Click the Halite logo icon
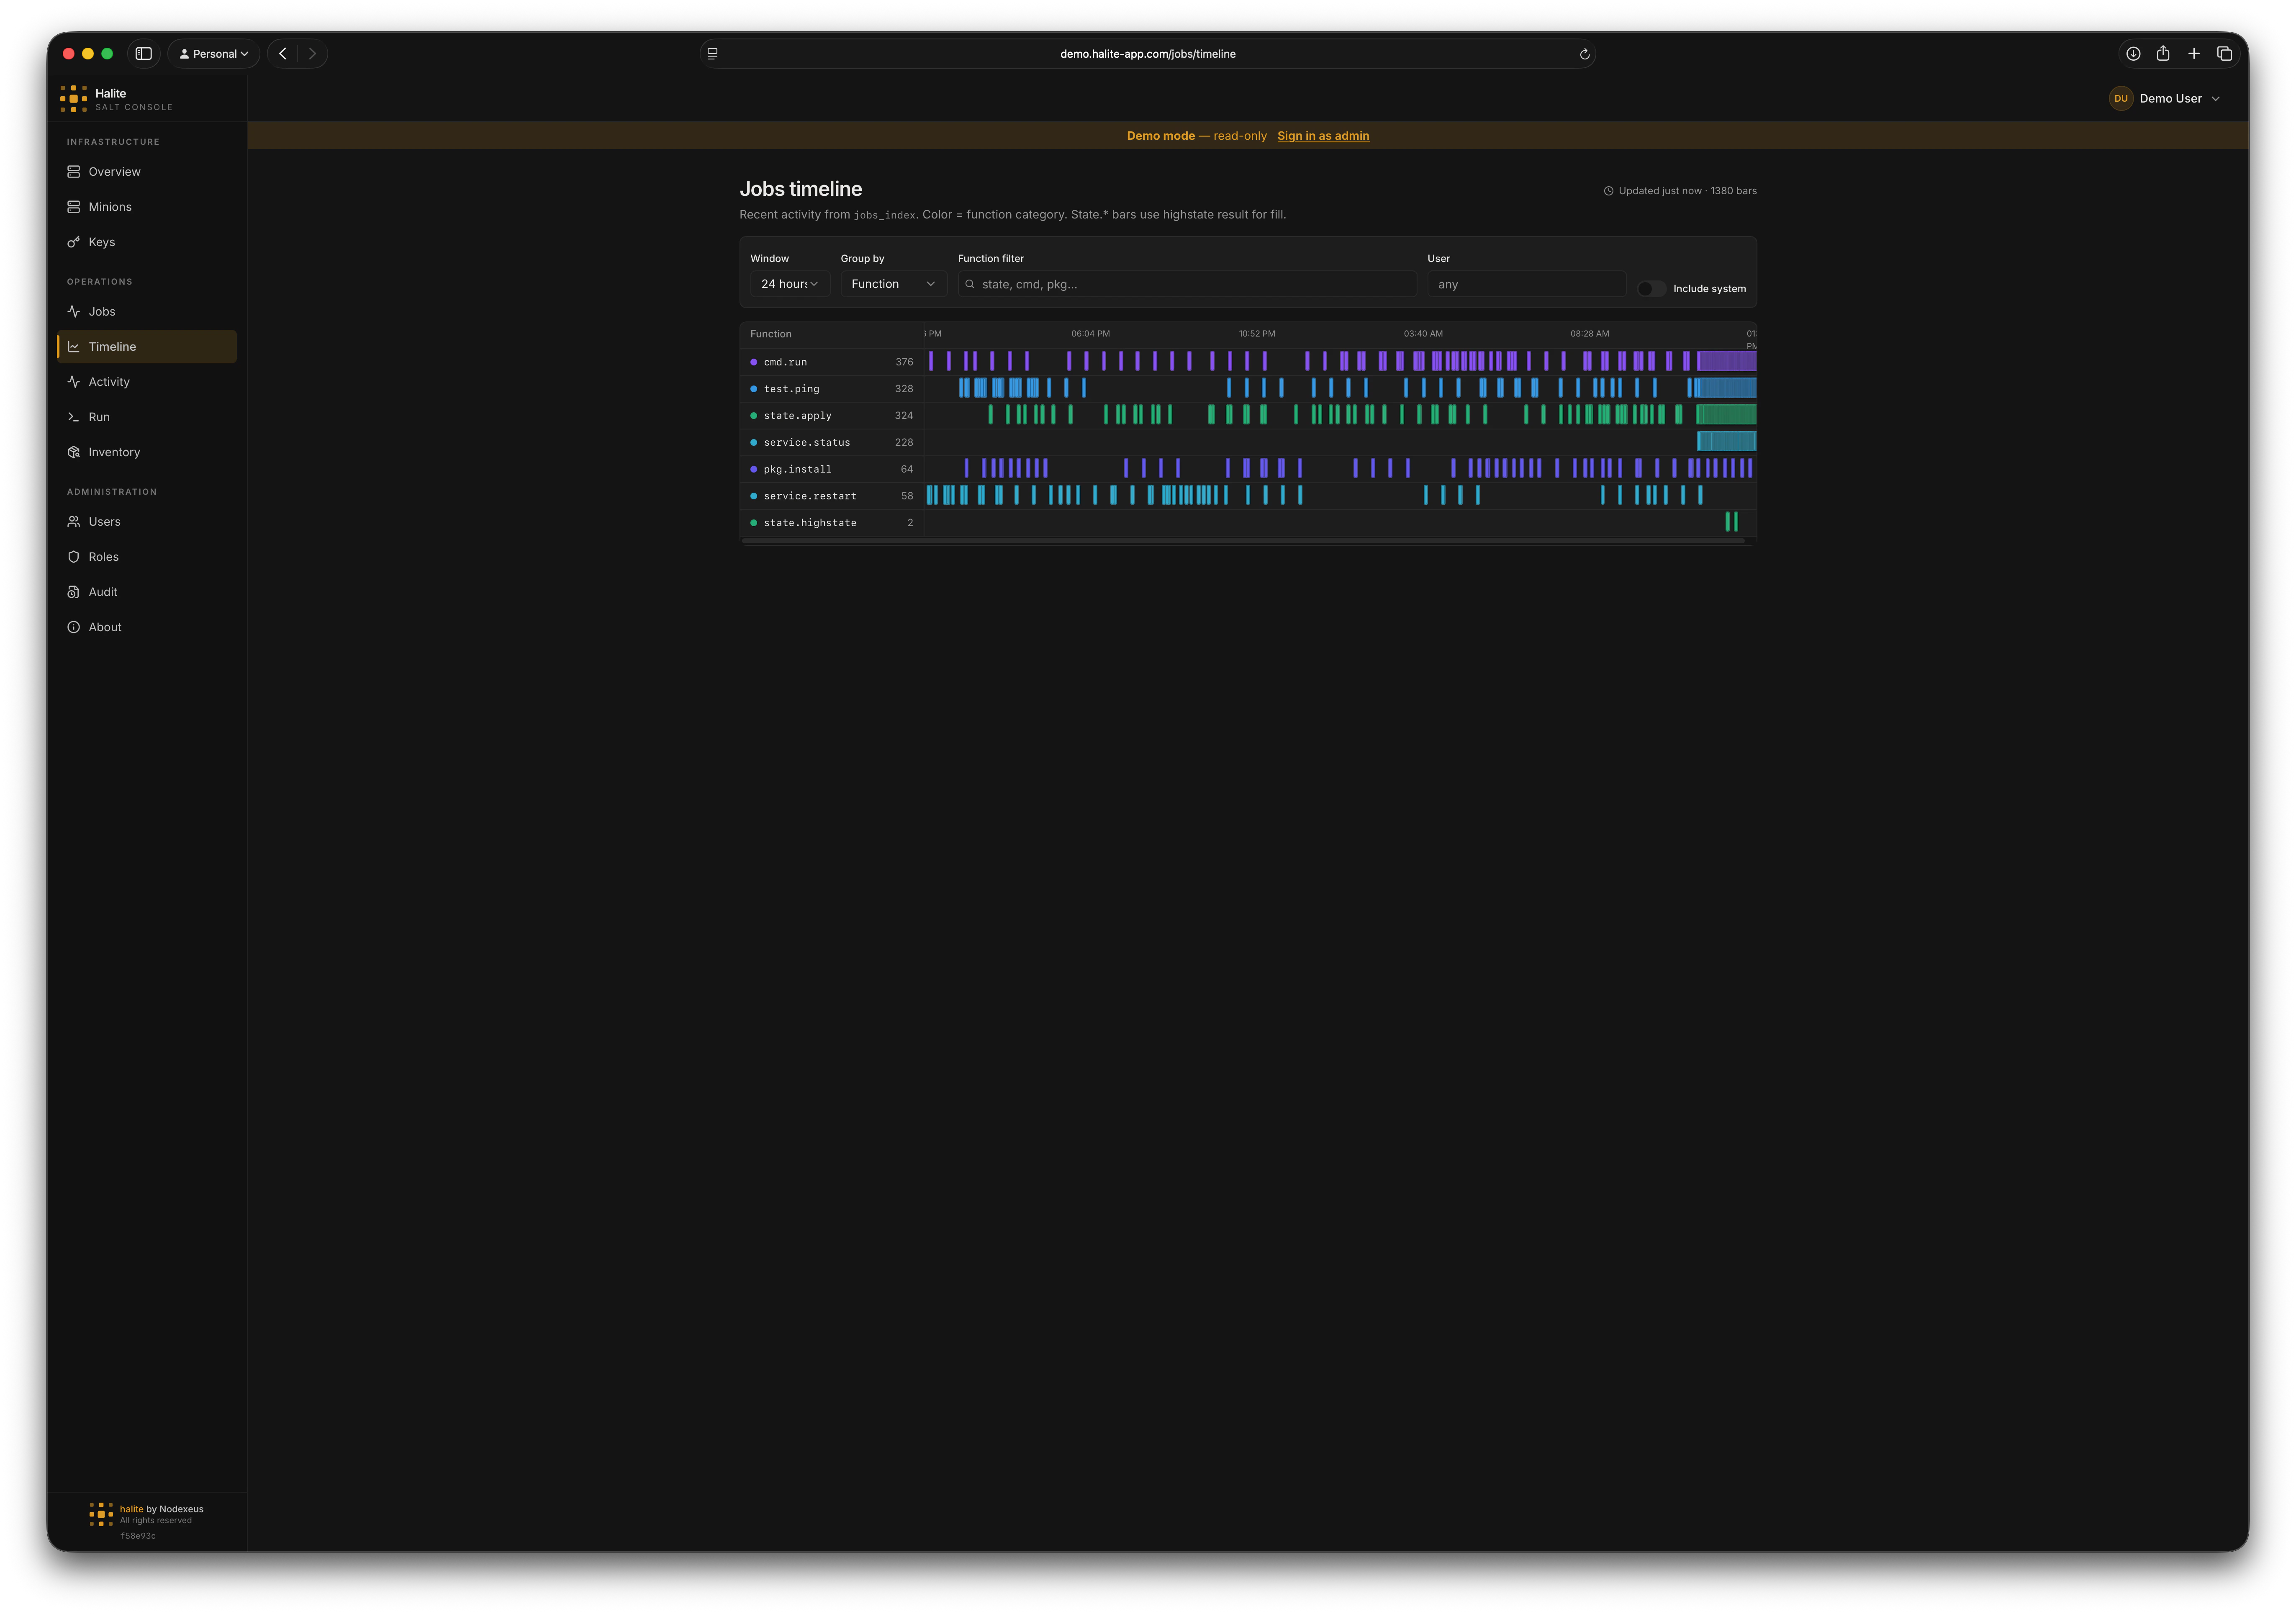 (73, 99)
